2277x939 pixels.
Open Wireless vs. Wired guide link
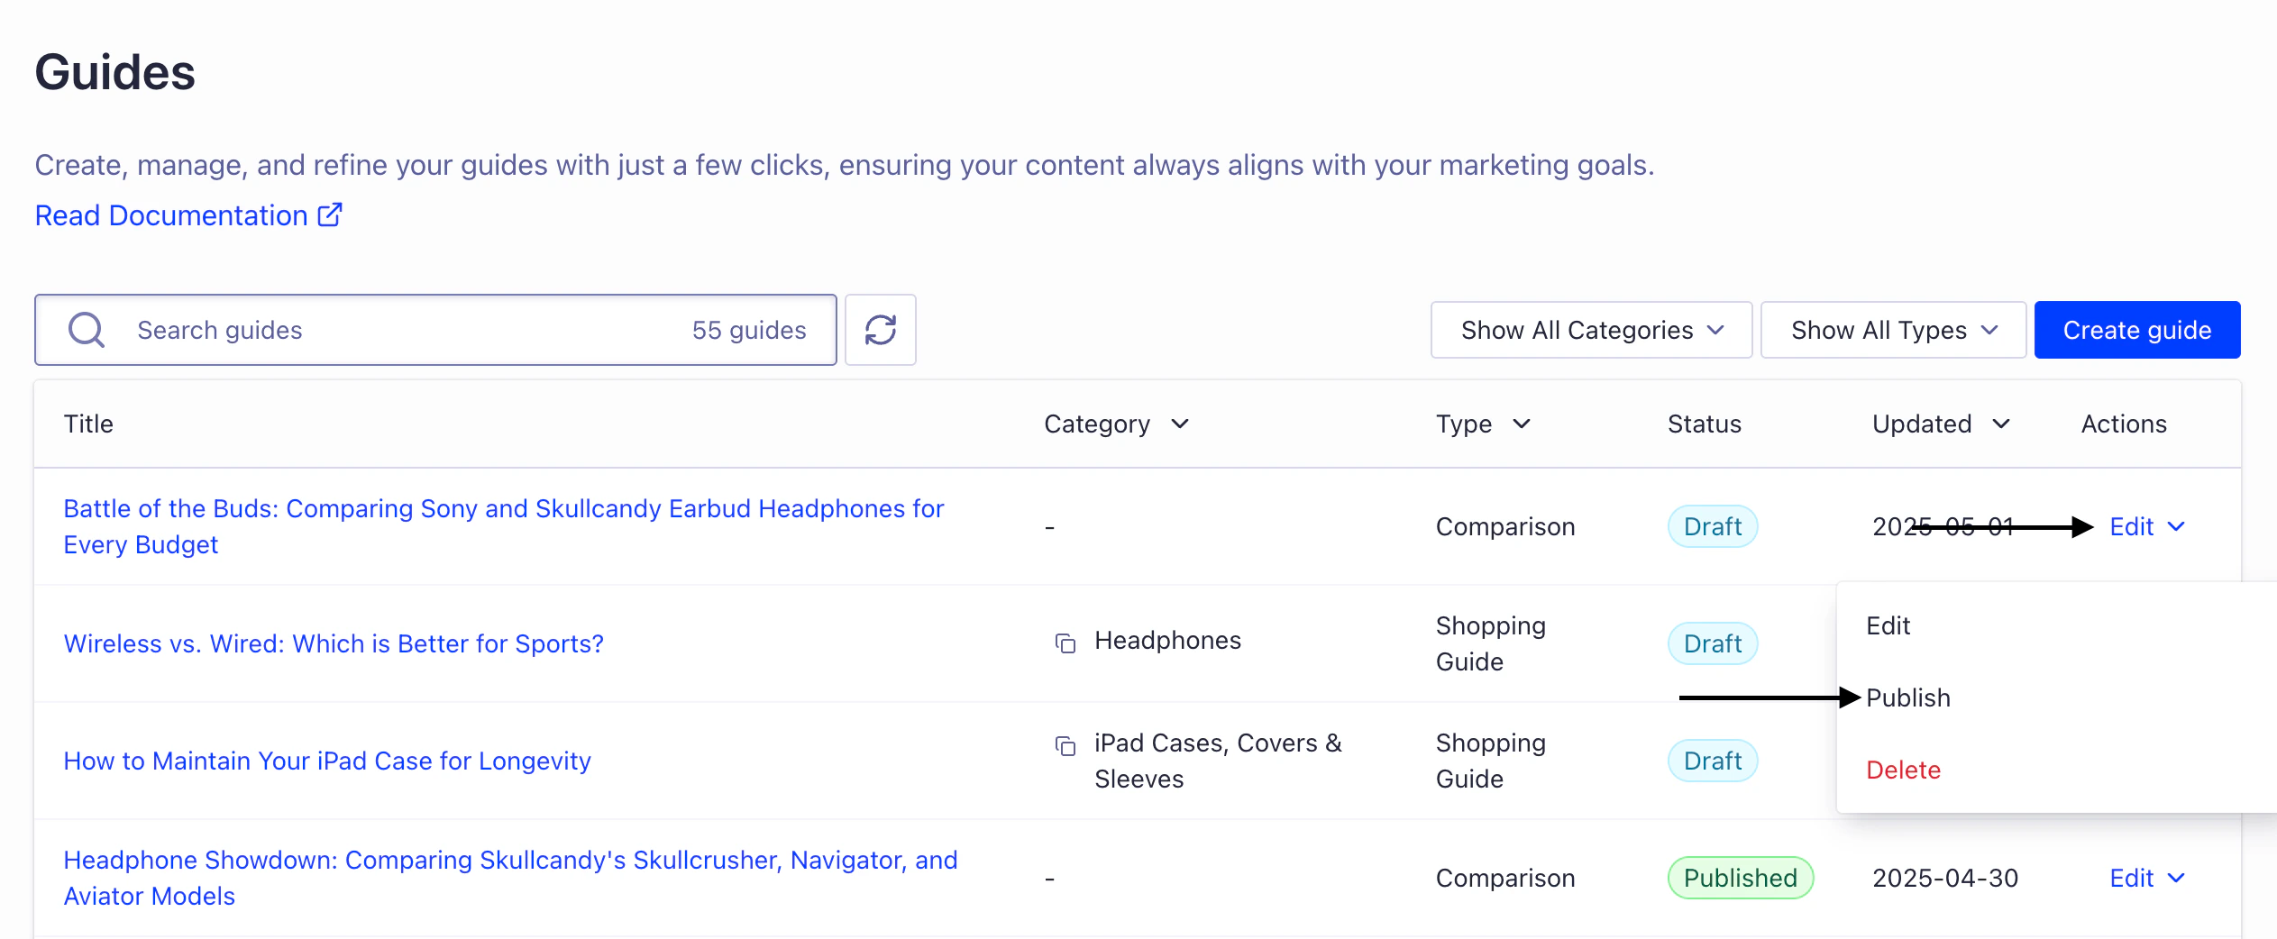(334, 643)
